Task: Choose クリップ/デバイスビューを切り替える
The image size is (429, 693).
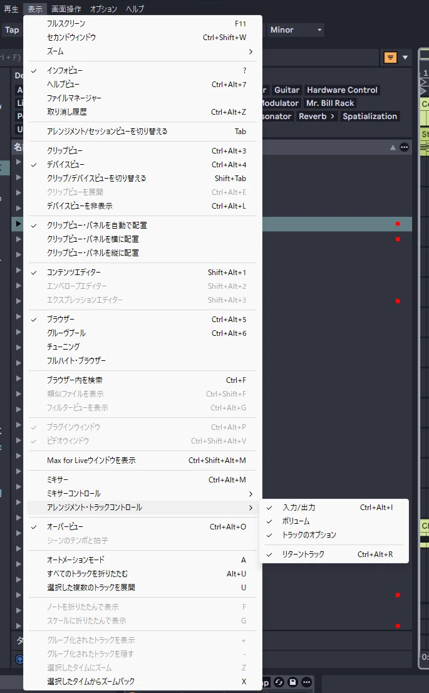Action: [x=142, y=178]
